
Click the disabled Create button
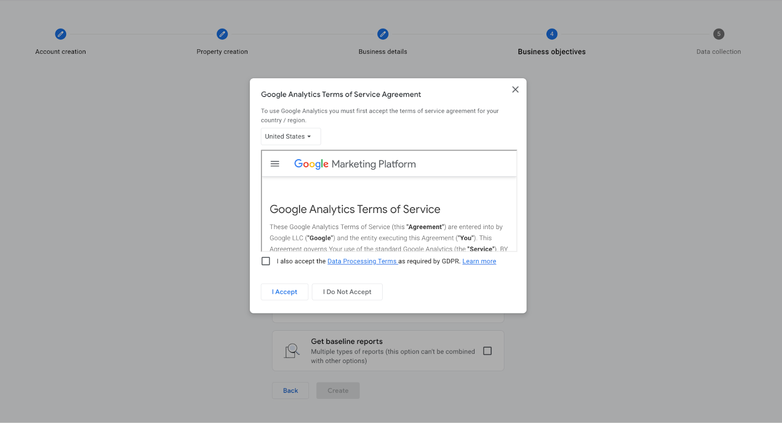(x=338, y=390)
